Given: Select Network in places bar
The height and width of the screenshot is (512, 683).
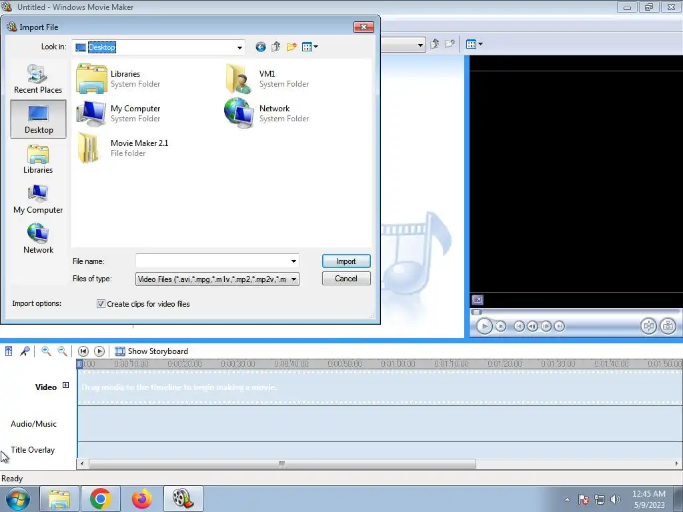Looking at the screenshot, I should point(38,239).
